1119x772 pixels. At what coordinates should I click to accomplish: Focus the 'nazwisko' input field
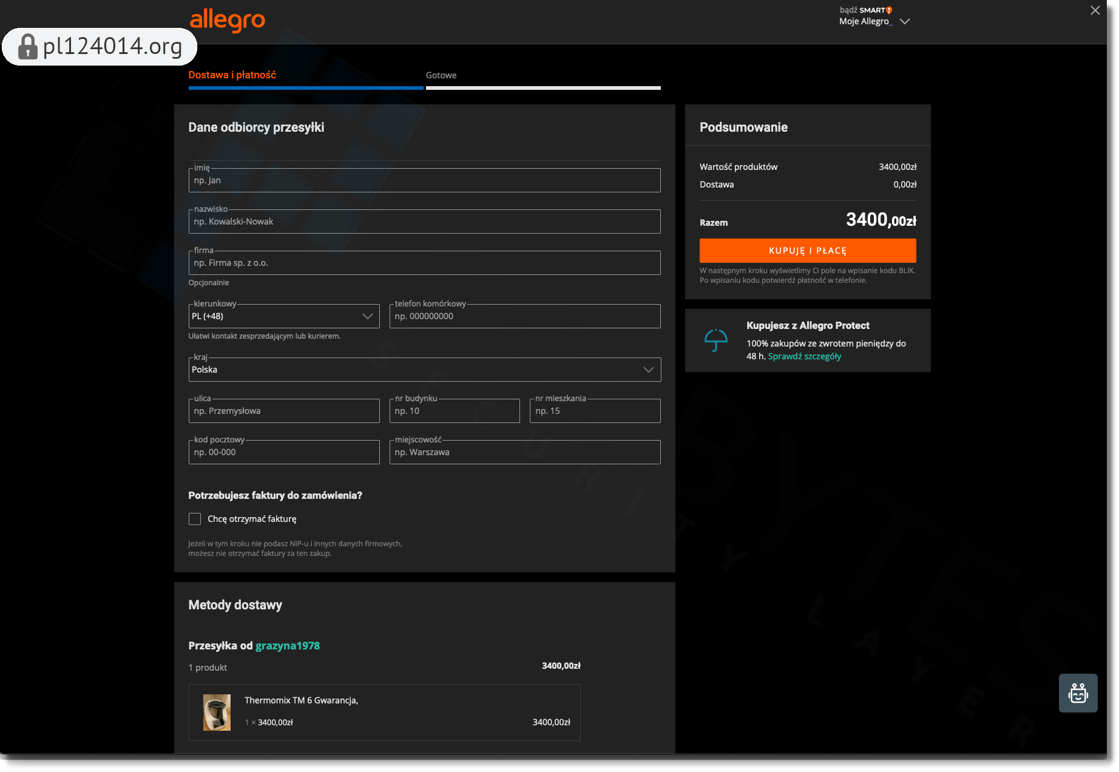[425, 222]
